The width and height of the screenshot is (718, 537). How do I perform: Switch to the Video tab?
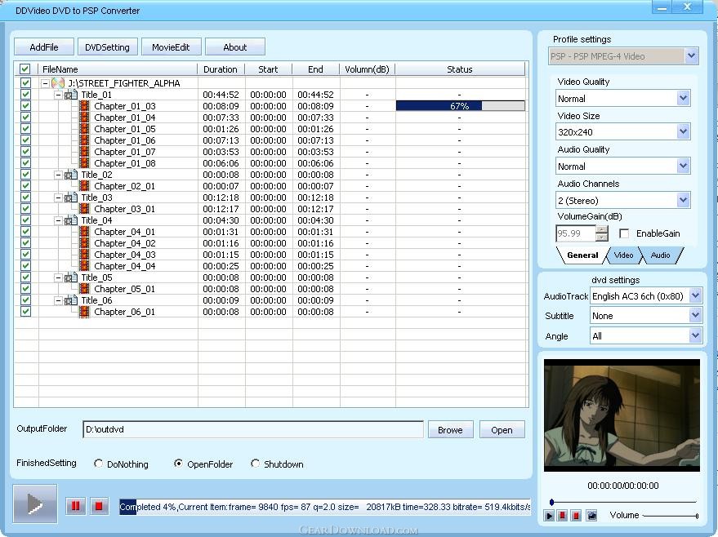click(623, 255)
